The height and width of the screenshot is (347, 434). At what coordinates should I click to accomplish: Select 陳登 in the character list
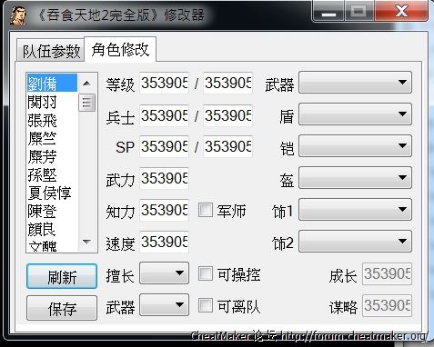pyautogui.click(x=52, y=211)
